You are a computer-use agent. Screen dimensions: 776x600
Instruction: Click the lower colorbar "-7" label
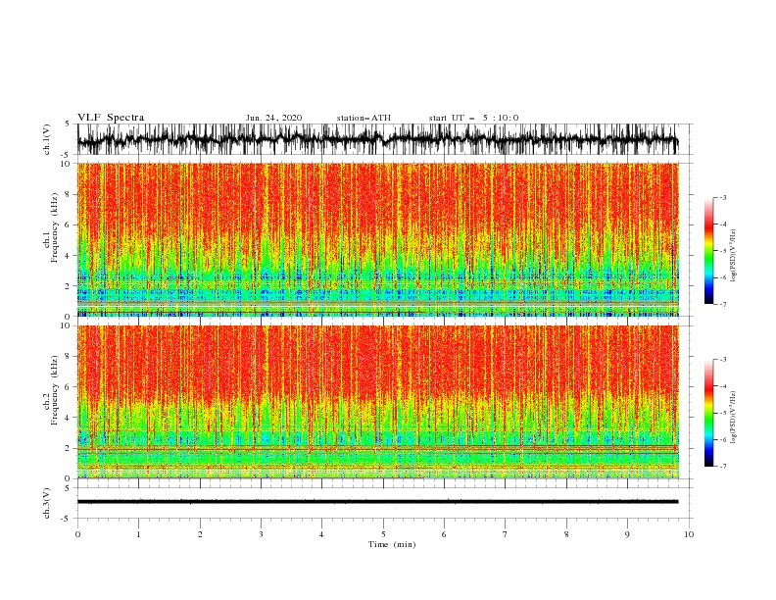[x=722, y=466]
